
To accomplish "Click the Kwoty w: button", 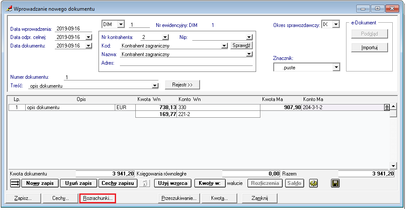I will [x=210, y=183].
